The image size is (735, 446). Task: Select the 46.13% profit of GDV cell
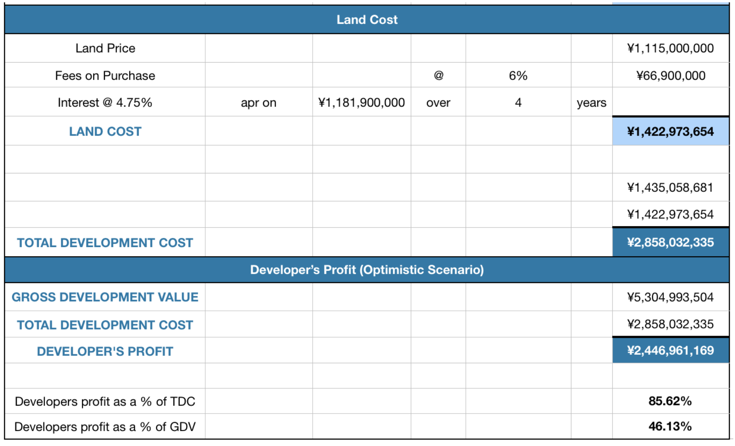(x=670, y=427)
